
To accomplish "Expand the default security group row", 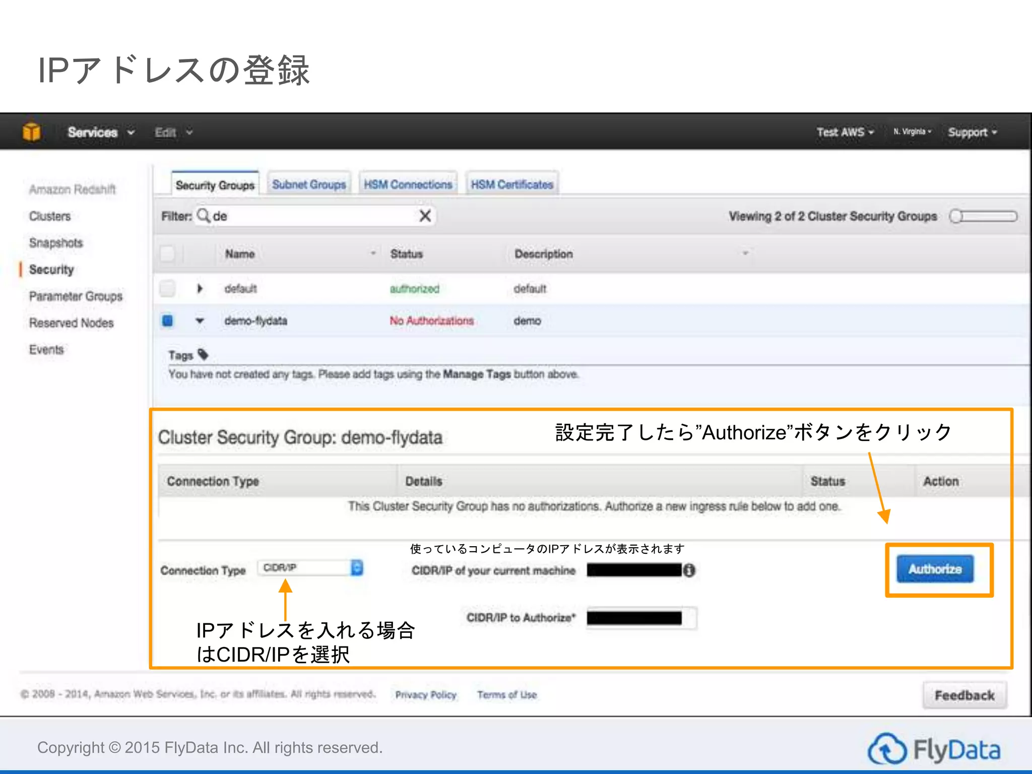I will point(200,289).
